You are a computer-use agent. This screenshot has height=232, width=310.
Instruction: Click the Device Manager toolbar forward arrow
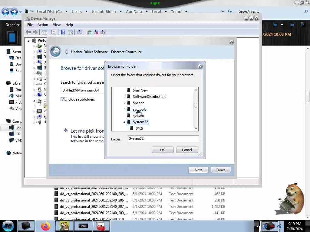[35, 32]
